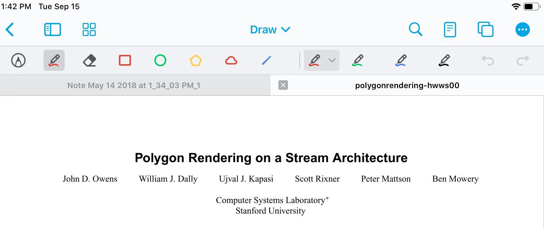The image size is (544, 228).
Task: Select the yellow polygon shape tool
Action: tap(196, 60)
